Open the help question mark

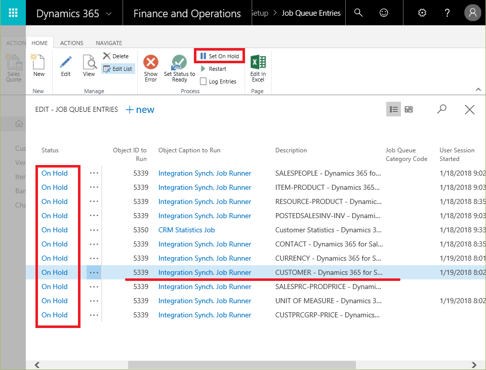[447, 13]
